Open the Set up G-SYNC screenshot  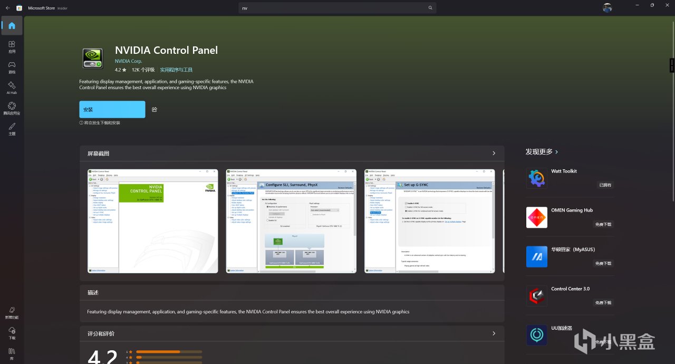tap(430, 221)
